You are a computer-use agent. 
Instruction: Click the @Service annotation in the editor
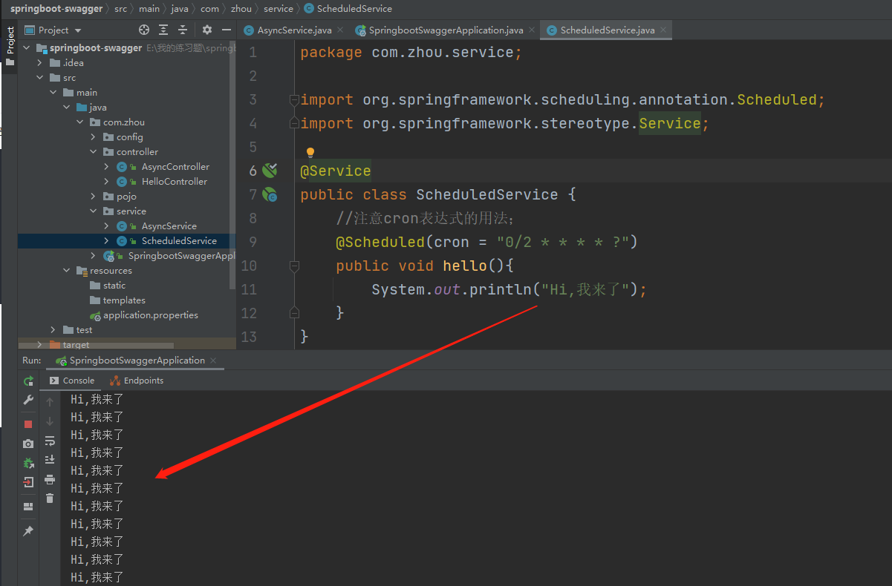point(335,171)
